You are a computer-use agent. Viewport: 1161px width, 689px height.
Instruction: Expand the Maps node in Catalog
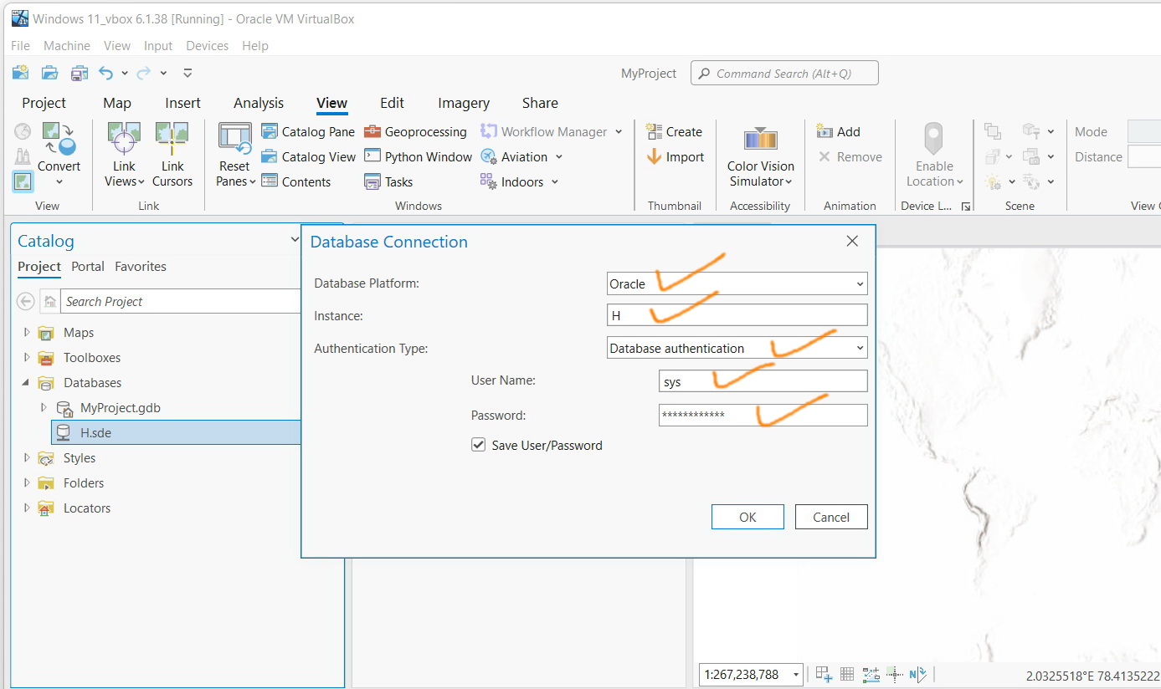[x=27, y=332]
